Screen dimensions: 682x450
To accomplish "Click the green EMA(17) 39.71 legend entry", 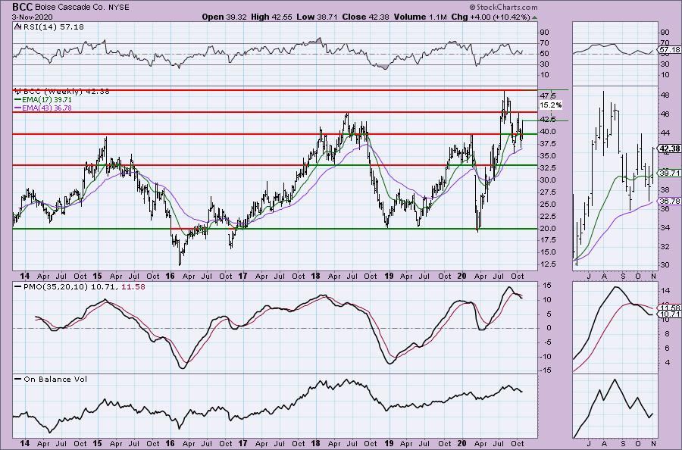I will point(43,99).
